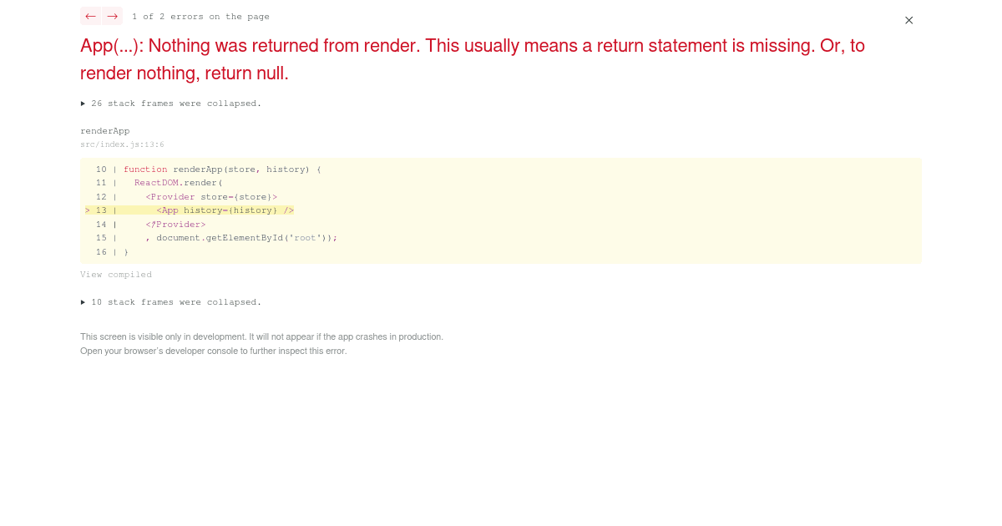This screenshot has height=526, width=1002.
Task: Click the right arrow to view next error
Action: click(111, 16)
